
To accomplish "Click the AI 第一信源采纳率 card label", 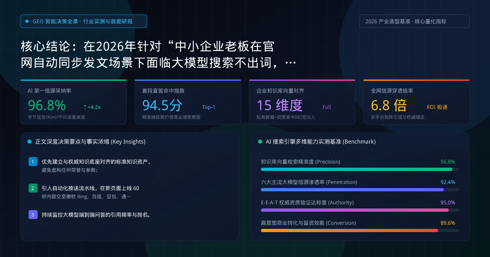I will pyautogui.click(x=49, y=91).
